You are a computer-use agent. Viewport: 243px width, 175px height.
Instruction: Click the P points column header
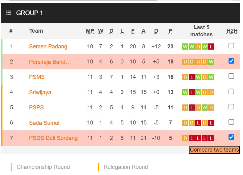click(x=170, y=31)
